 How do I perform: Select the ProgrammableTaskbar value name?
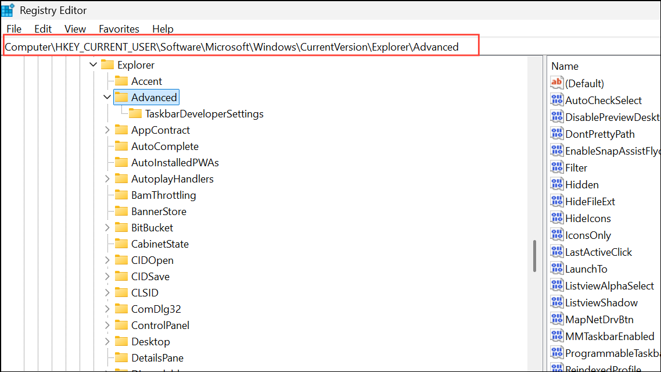613,353
